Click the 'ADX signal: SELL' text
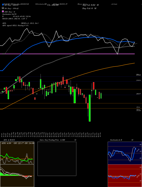Screen dimensions: 142x187 tap(10, 25)
